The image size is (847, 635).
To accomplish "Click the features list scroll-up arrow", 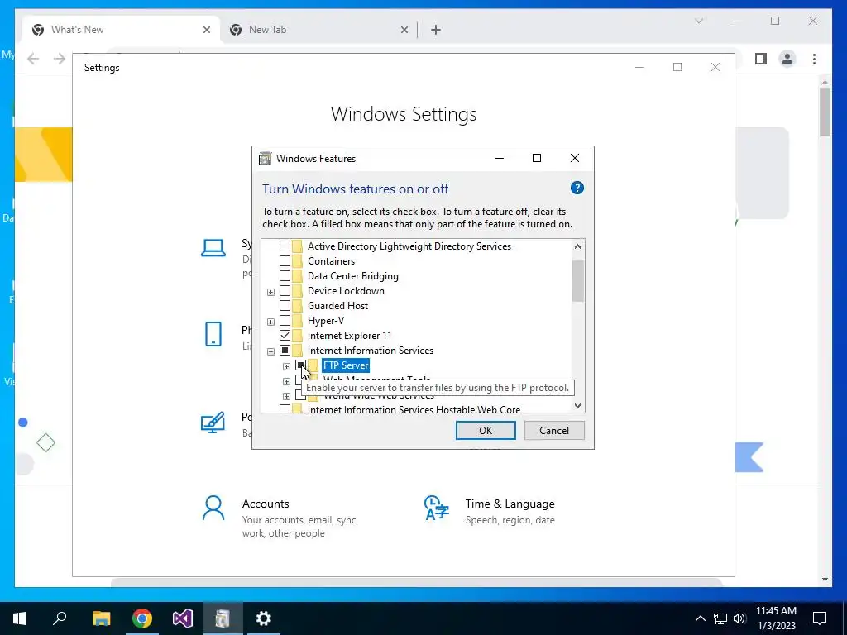I will pyautogui.click(x=577, y=246).
